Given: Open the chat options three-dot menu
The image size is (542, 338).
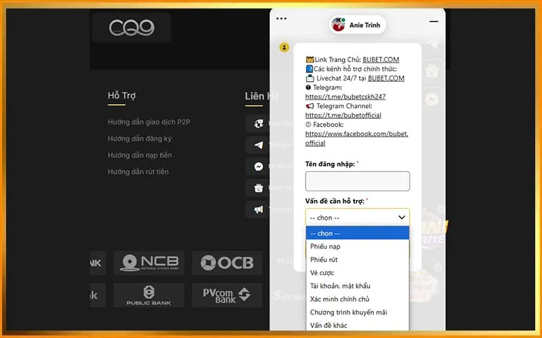Looking at the screenshot, I should point(281,19).
